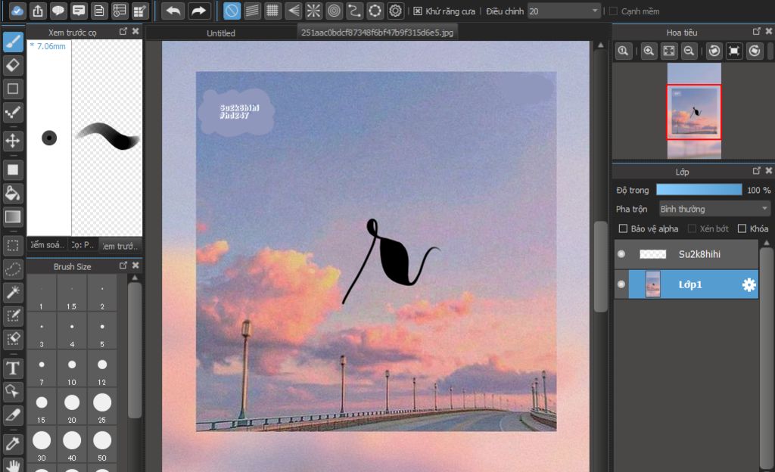This screenshot has height=472, width=775.
Task: Select the Move tool
Action: (x=13, y=141)
